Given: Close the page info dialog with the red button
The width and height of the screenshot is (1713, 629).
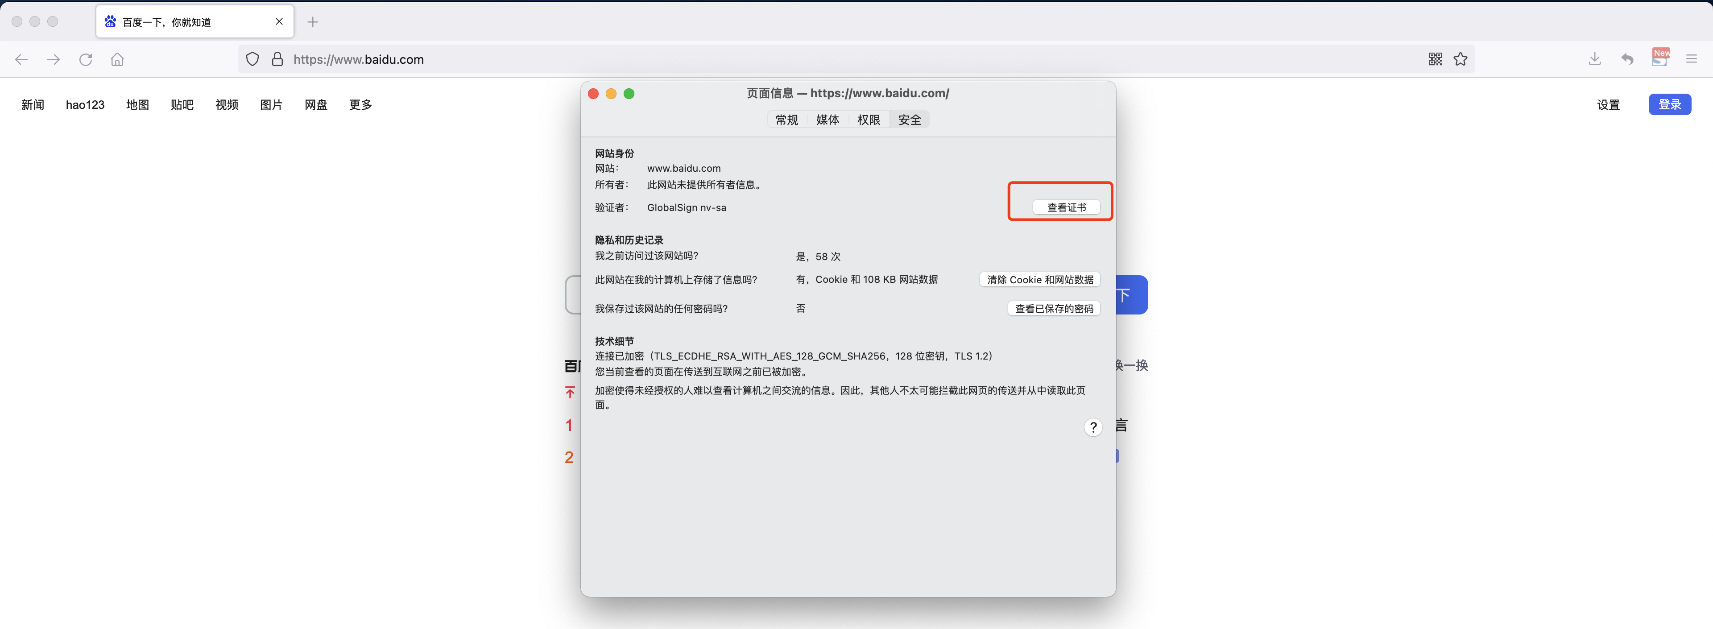Looking at the screenshot, I should click(593, 94).
